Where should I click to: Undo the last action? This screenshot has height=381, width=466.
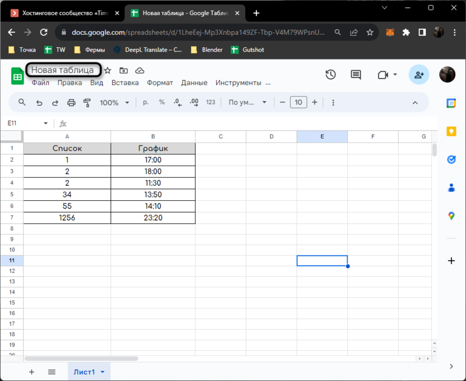(39, 103)
